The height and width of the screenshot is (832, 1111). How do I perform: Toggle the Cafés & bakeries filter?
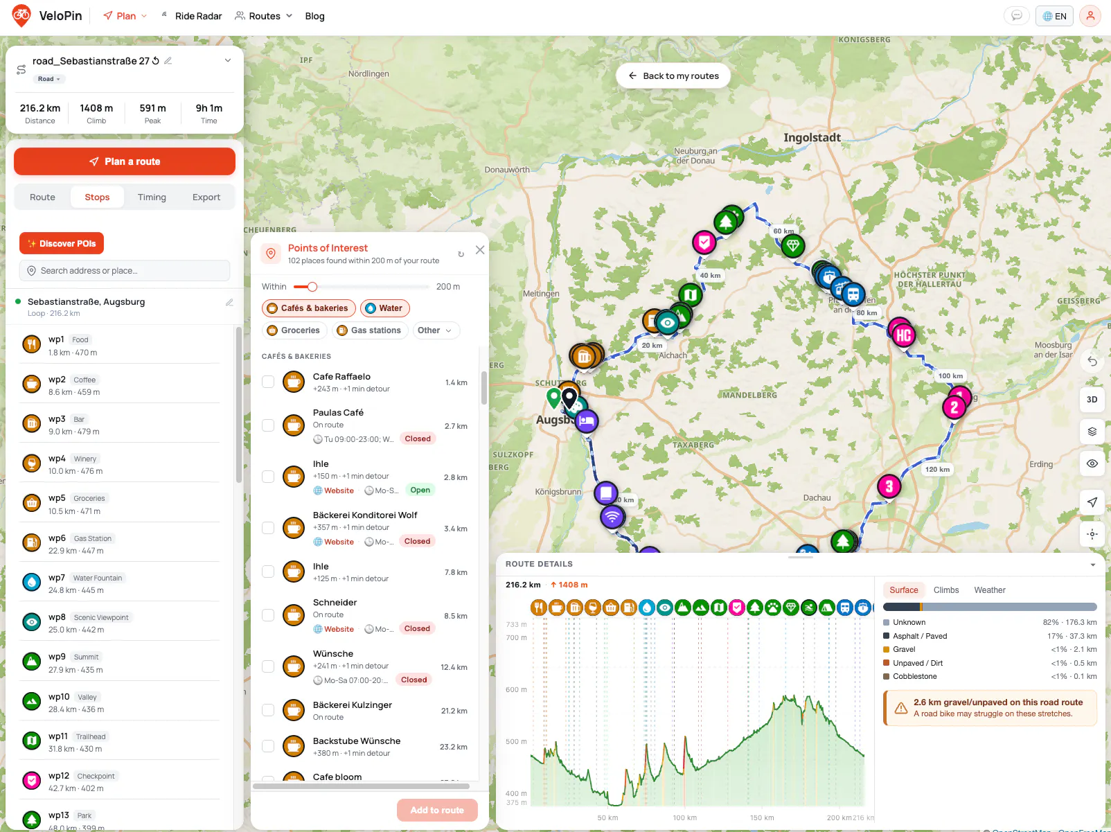[x=309, y=308]
